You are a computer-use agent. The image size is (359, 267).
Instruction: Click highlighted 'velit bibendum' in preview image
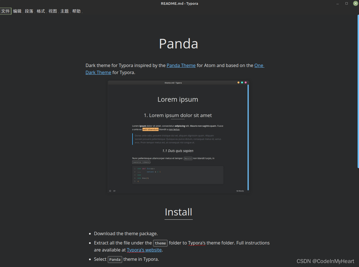click(150, 129)
